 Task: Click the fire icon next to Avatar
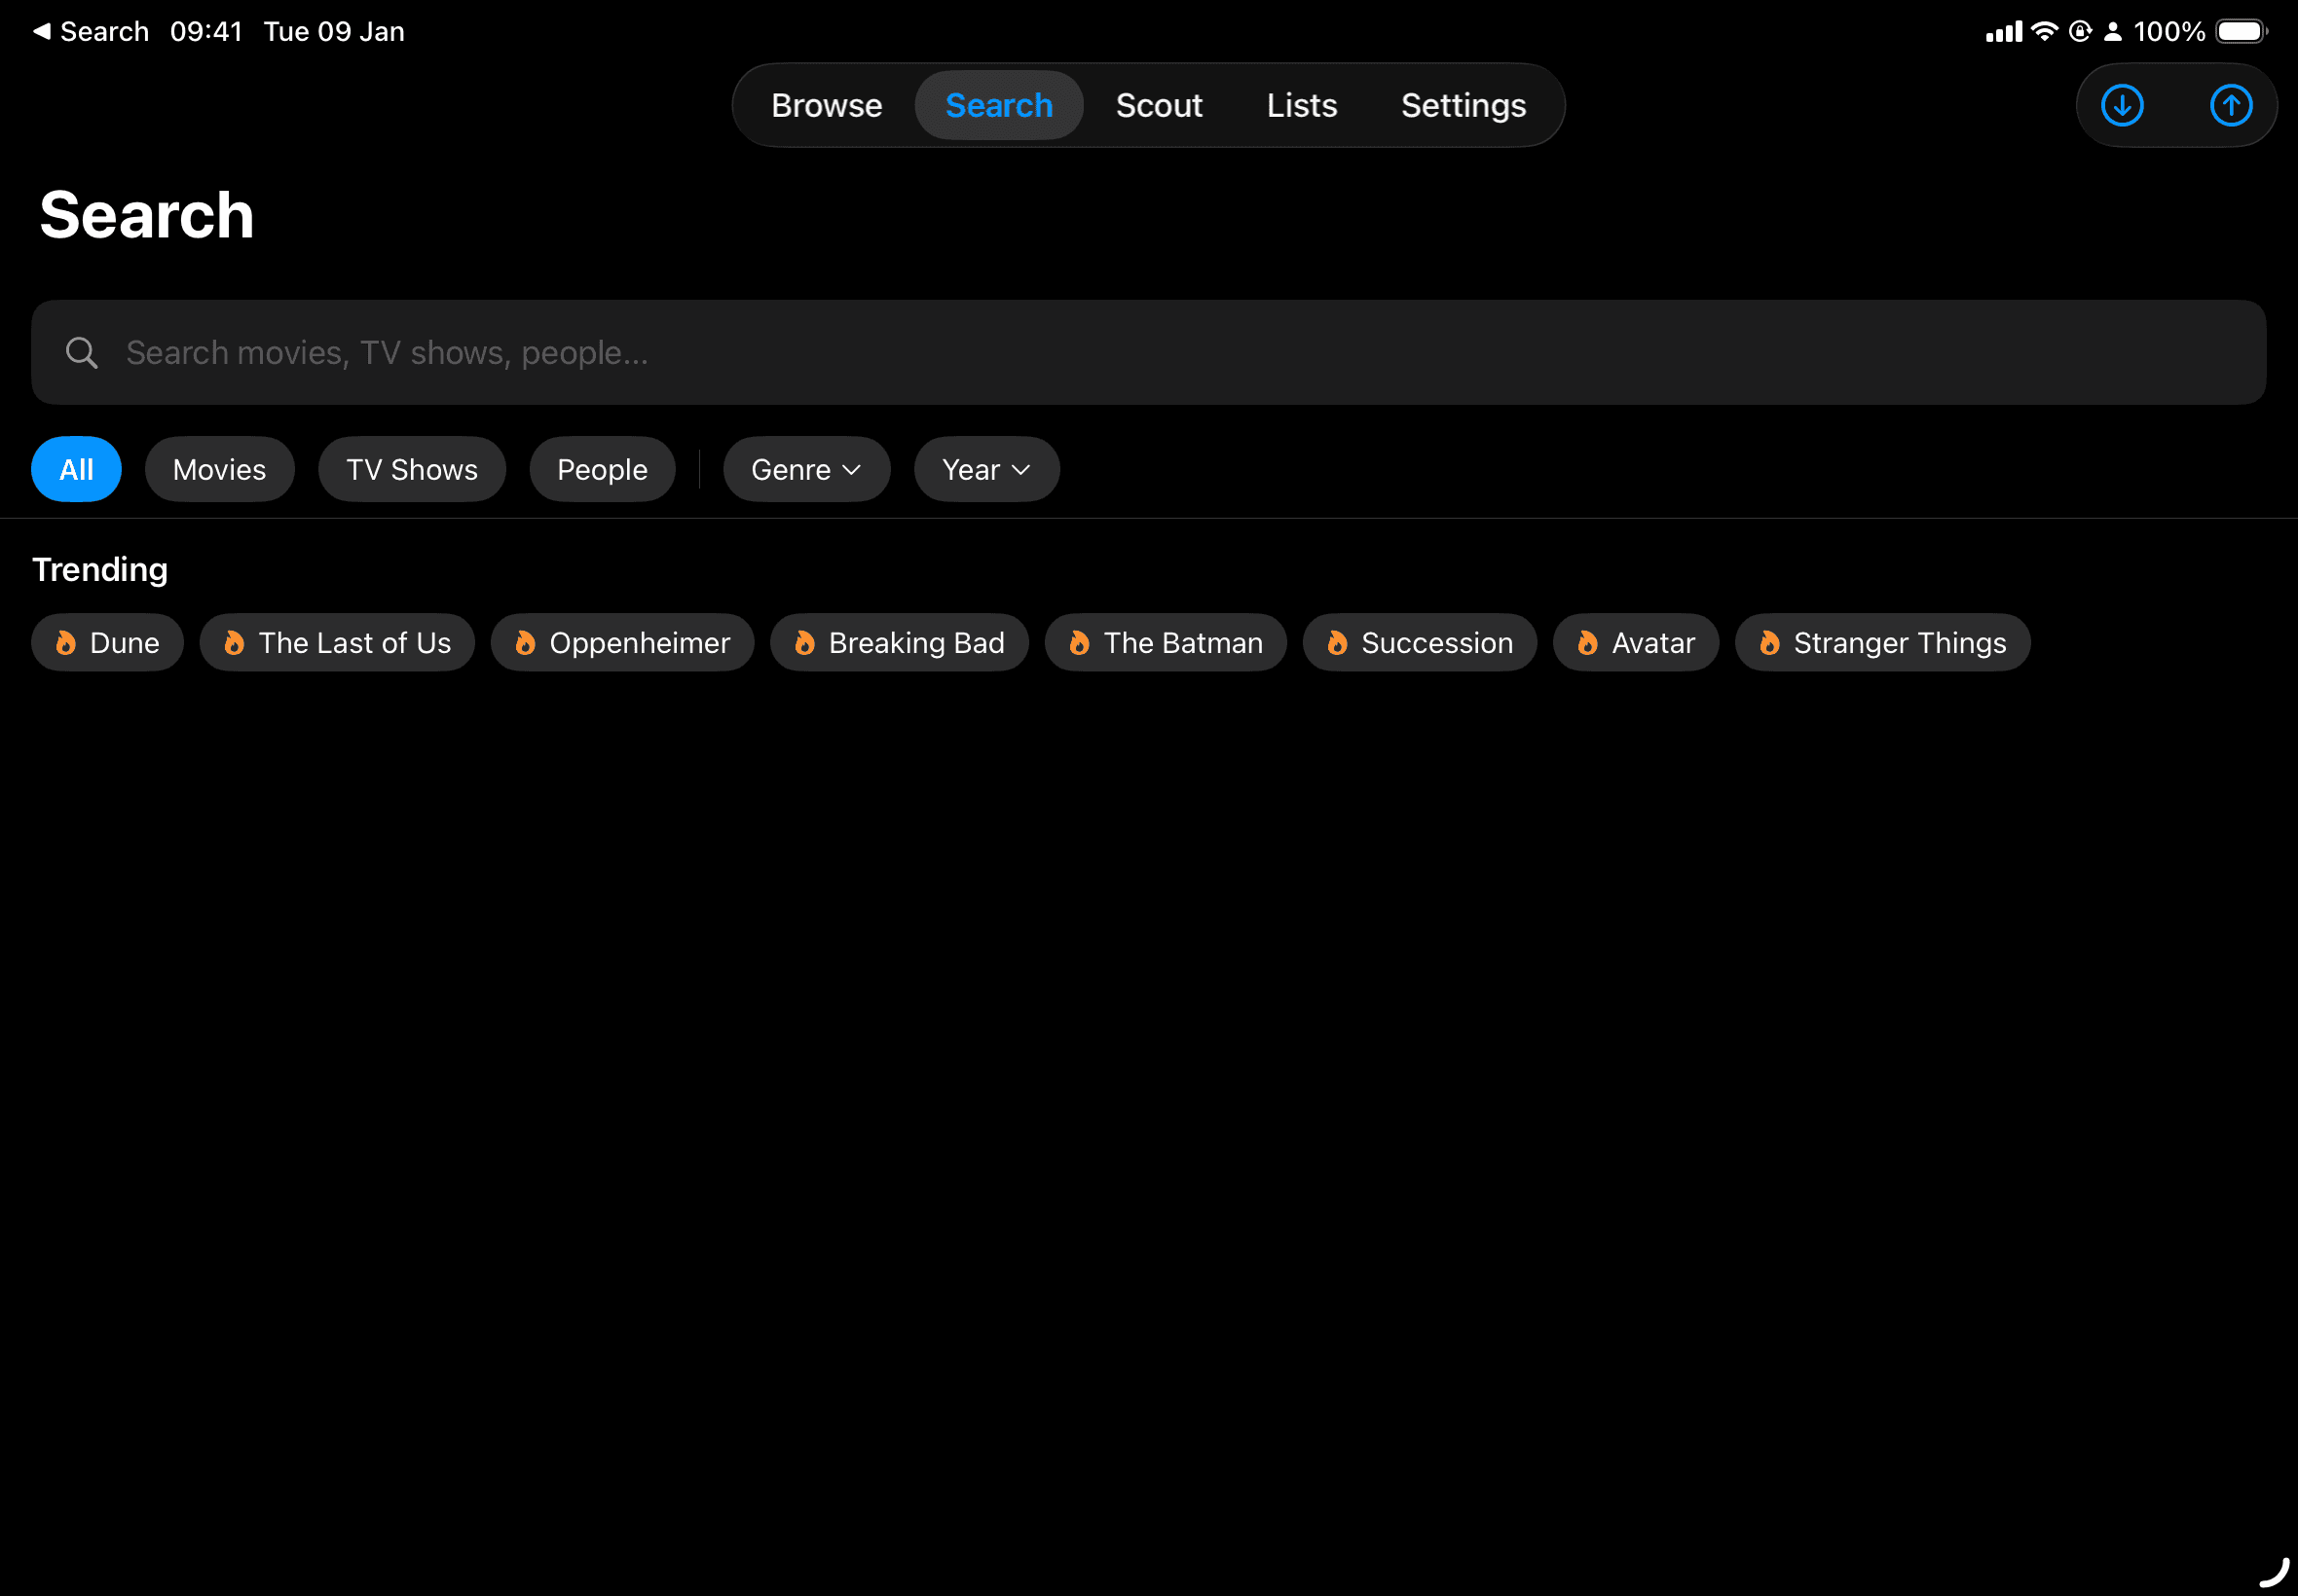click(x=1589, y=643)
